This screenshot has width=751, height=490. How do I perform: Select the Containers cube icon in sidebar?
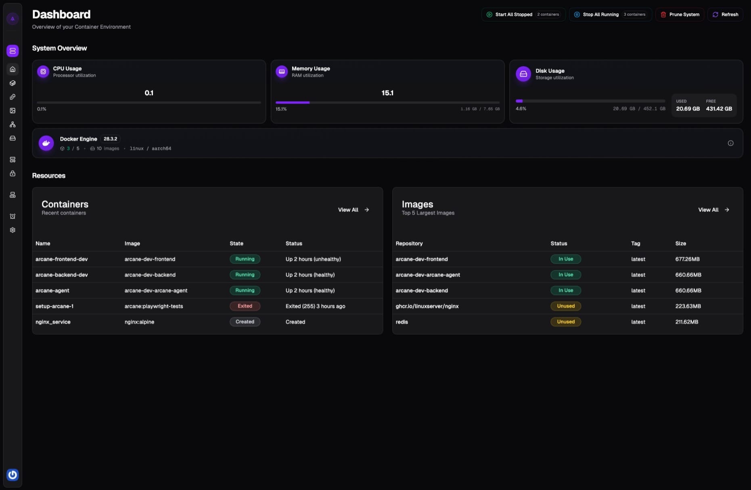(13, 83)
